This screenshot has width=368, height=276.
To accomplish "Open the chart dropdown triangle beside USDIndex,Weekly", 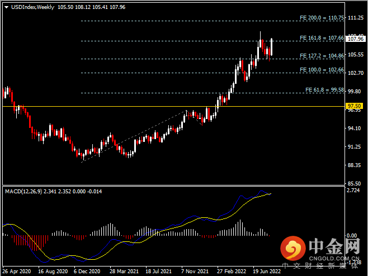I will (x=6, y=7).
